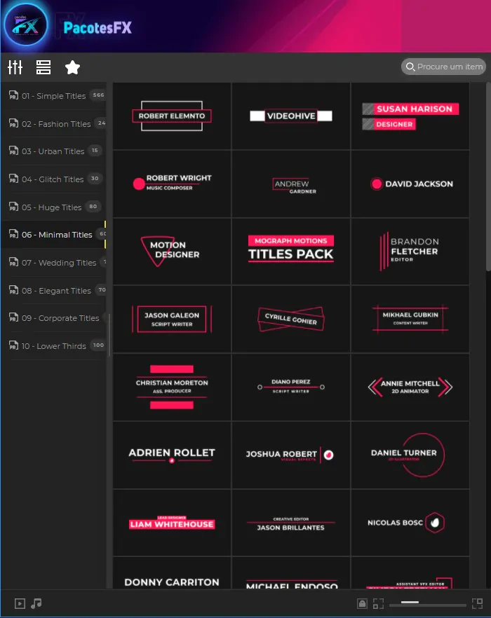This screenshot has width=491, height=618.
Task: Open the 01 - Simple Titles category
Action: coord(53,96)
